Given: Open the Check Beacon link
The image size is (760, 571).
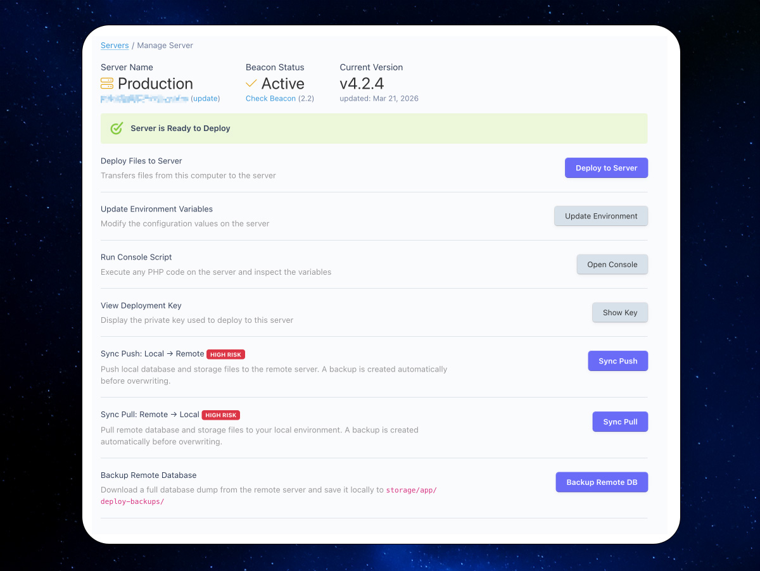Looking at the screenshot, I should point(270,99).
